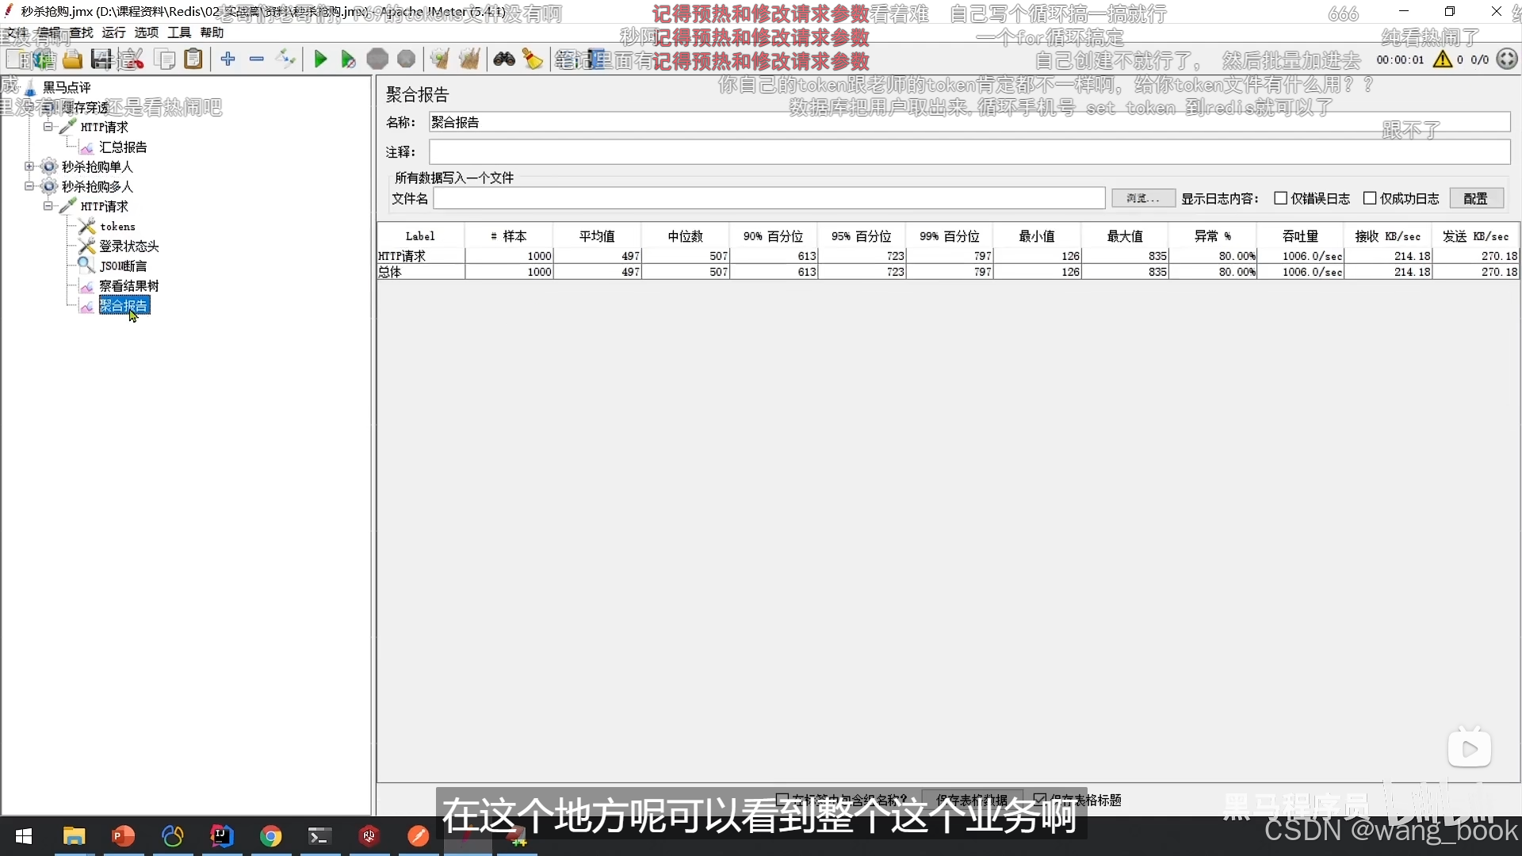Collapse the 秒杀抢购多人 thread group
This screenshot has width=1522, height=856.
(x=29, y=186)
